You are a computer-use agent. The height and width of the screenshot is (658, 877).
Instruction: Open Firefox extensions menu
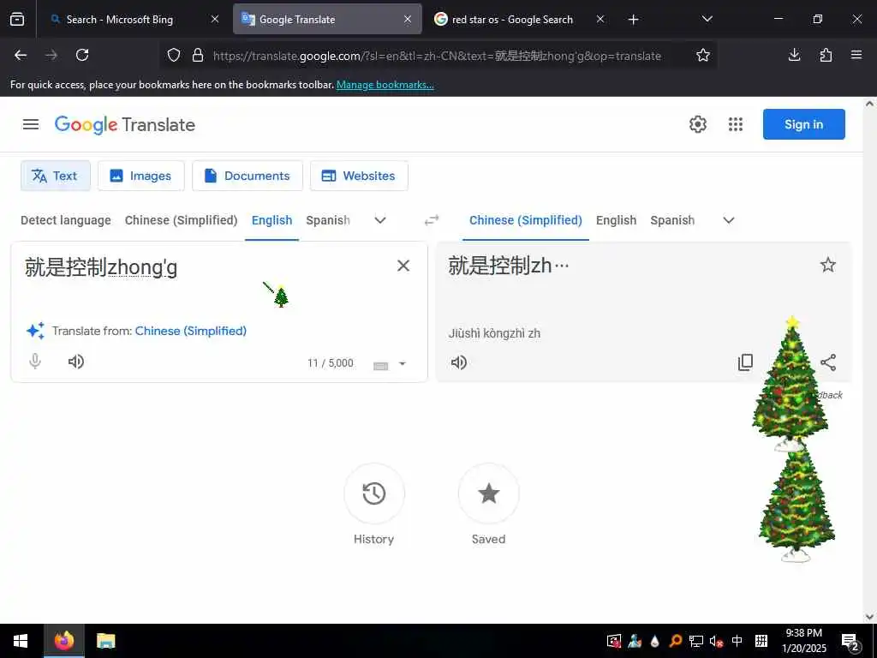click(x=826, y=55)
